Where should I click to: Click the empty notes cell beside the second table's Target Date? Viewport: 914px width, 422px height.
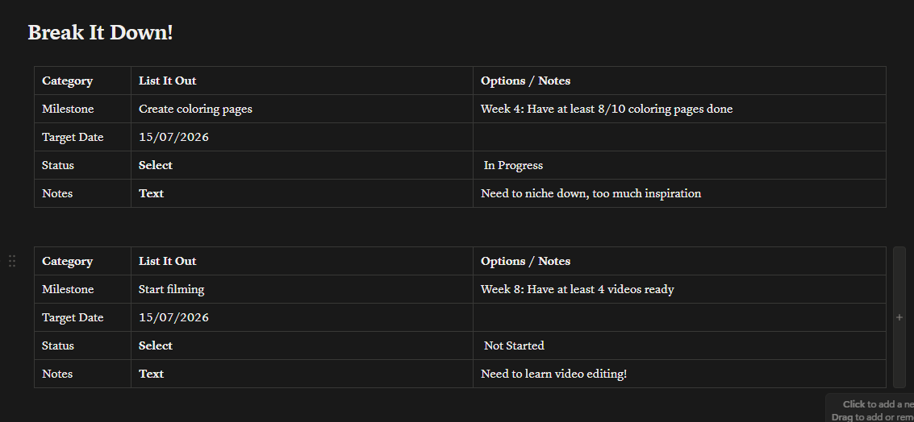point(680,317)
